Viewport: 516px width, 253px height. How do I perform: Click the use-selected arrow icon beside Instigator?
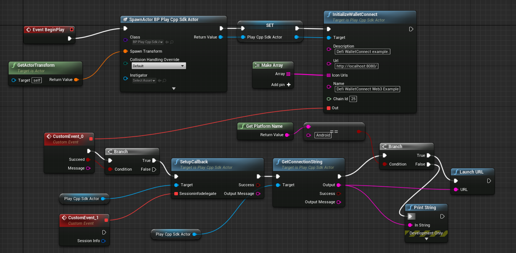coord(160,81)
